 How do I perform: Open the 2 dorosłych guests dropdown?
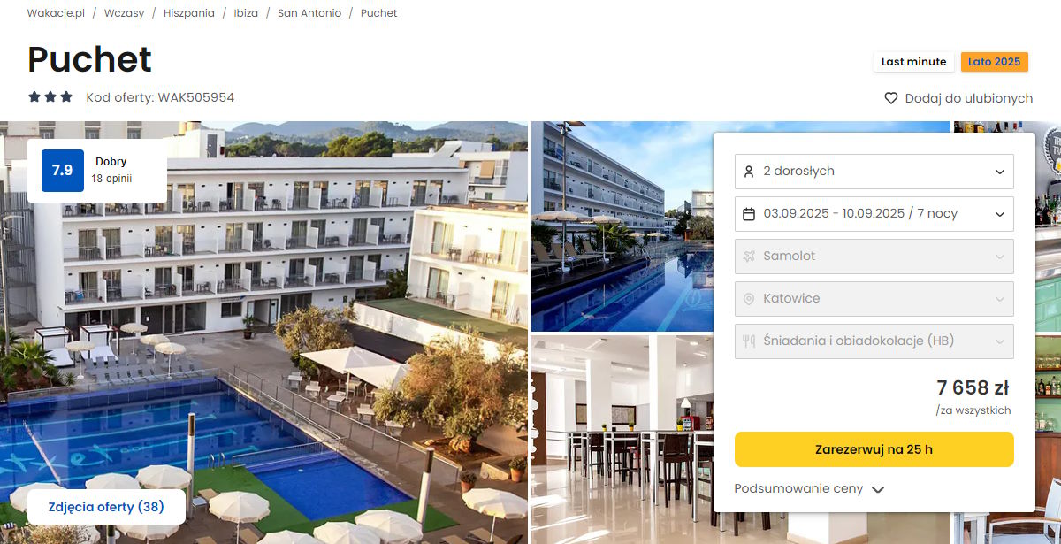pyautogui.click(x=874, y=172)
